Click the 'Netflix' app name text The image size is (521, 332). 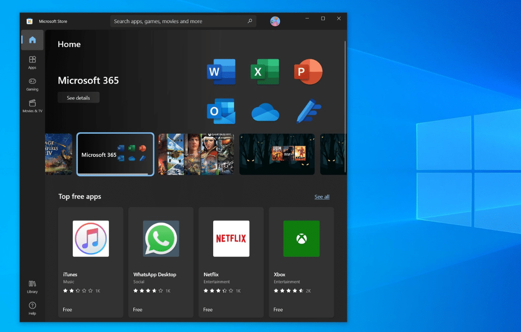coord(211,274)
